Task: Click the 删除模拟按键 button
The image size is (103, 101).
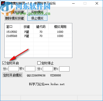Action: (15, 18)
